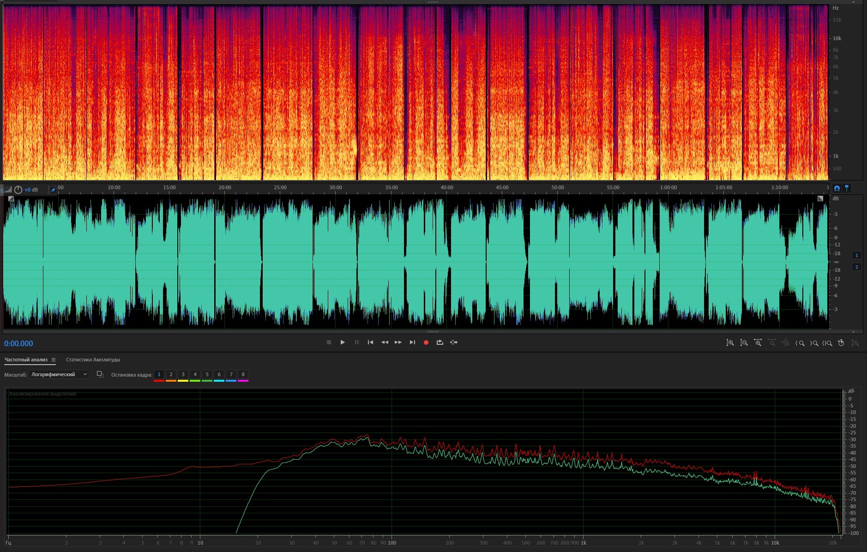Toggle loop playback icon
Screen dimensions: 867x552
tap(440, 342)
